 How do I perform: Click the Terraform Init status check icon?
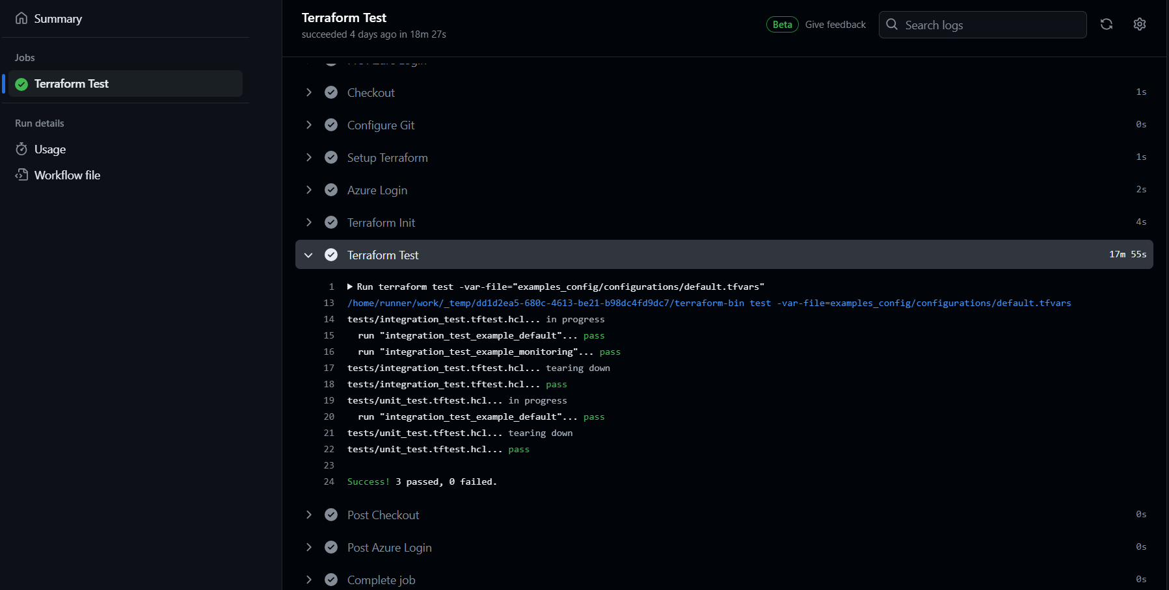[x=331, y=222]
